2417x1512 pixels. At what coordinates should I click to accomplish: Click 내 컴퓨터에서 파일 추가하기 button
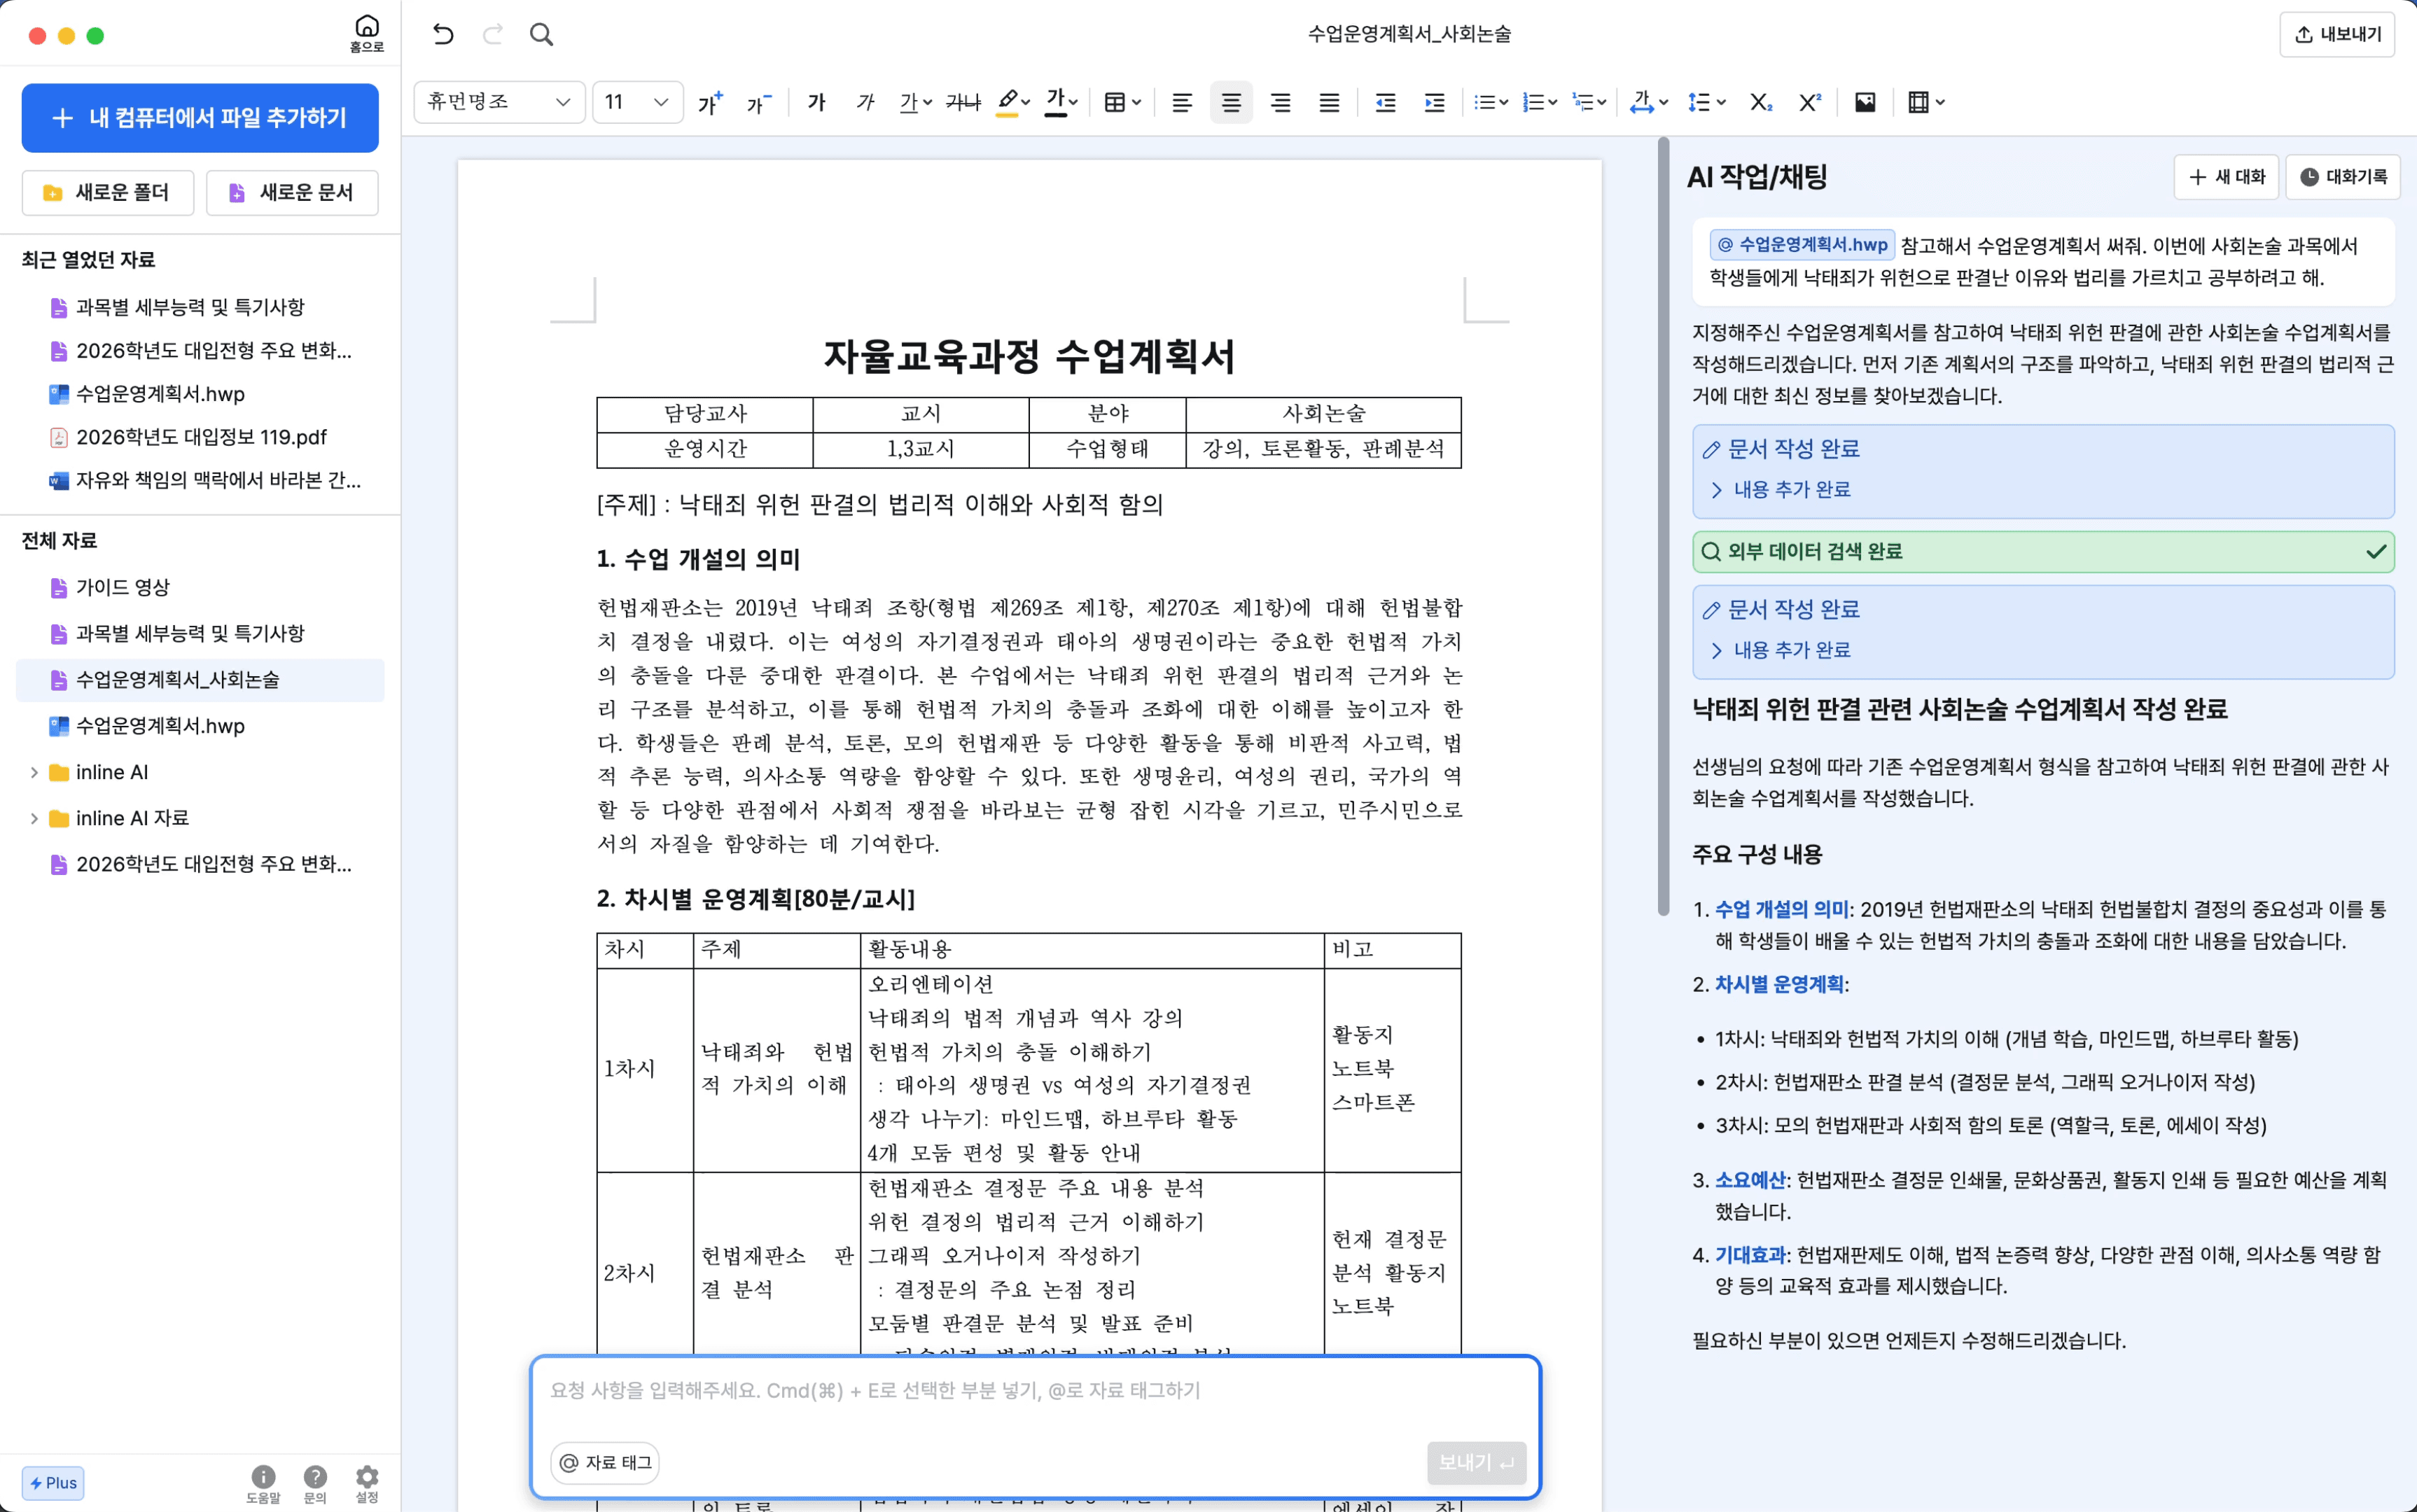(200, 118)
